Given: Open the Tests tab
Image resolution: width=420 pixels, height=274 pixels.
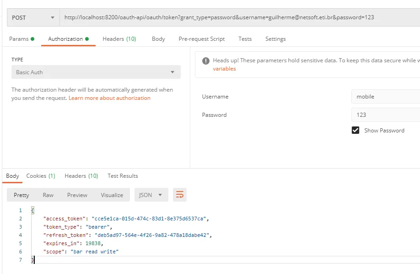Looking at the screenshot, I should (x=245, y=39).
